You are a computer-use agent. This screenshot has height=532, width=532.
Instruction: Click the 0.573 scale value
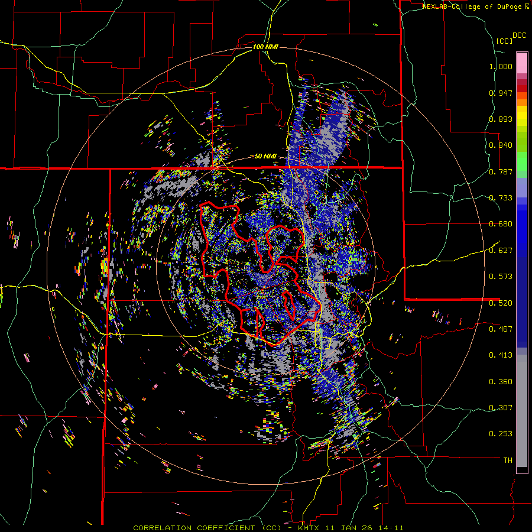click(x=501, y=277)
